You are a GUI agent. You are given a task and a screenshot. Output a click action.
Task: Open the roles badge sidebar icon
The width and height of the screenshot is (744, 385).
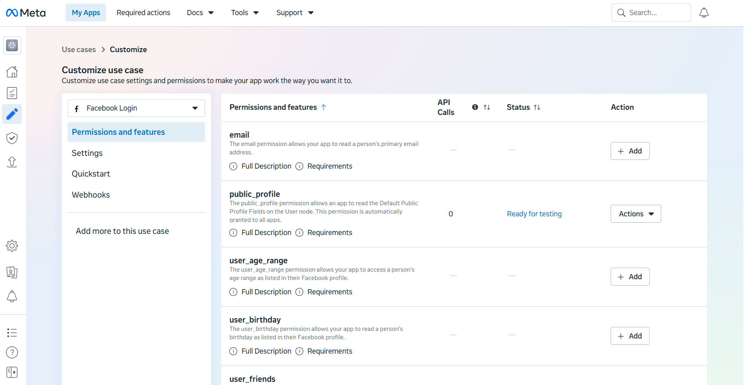point(12,272)
